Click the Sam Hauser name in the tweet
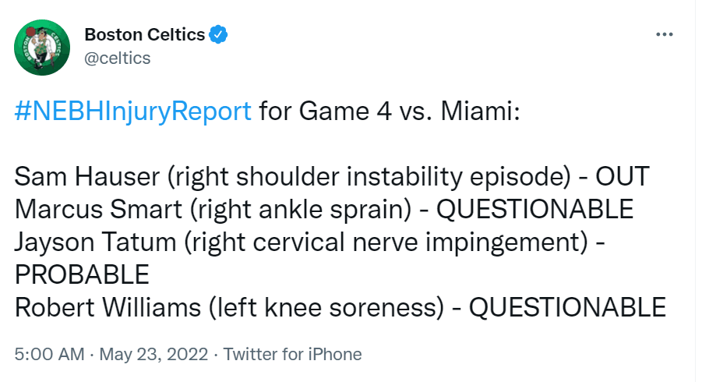This screenshot has width=702, height=382. click(86, 176)
